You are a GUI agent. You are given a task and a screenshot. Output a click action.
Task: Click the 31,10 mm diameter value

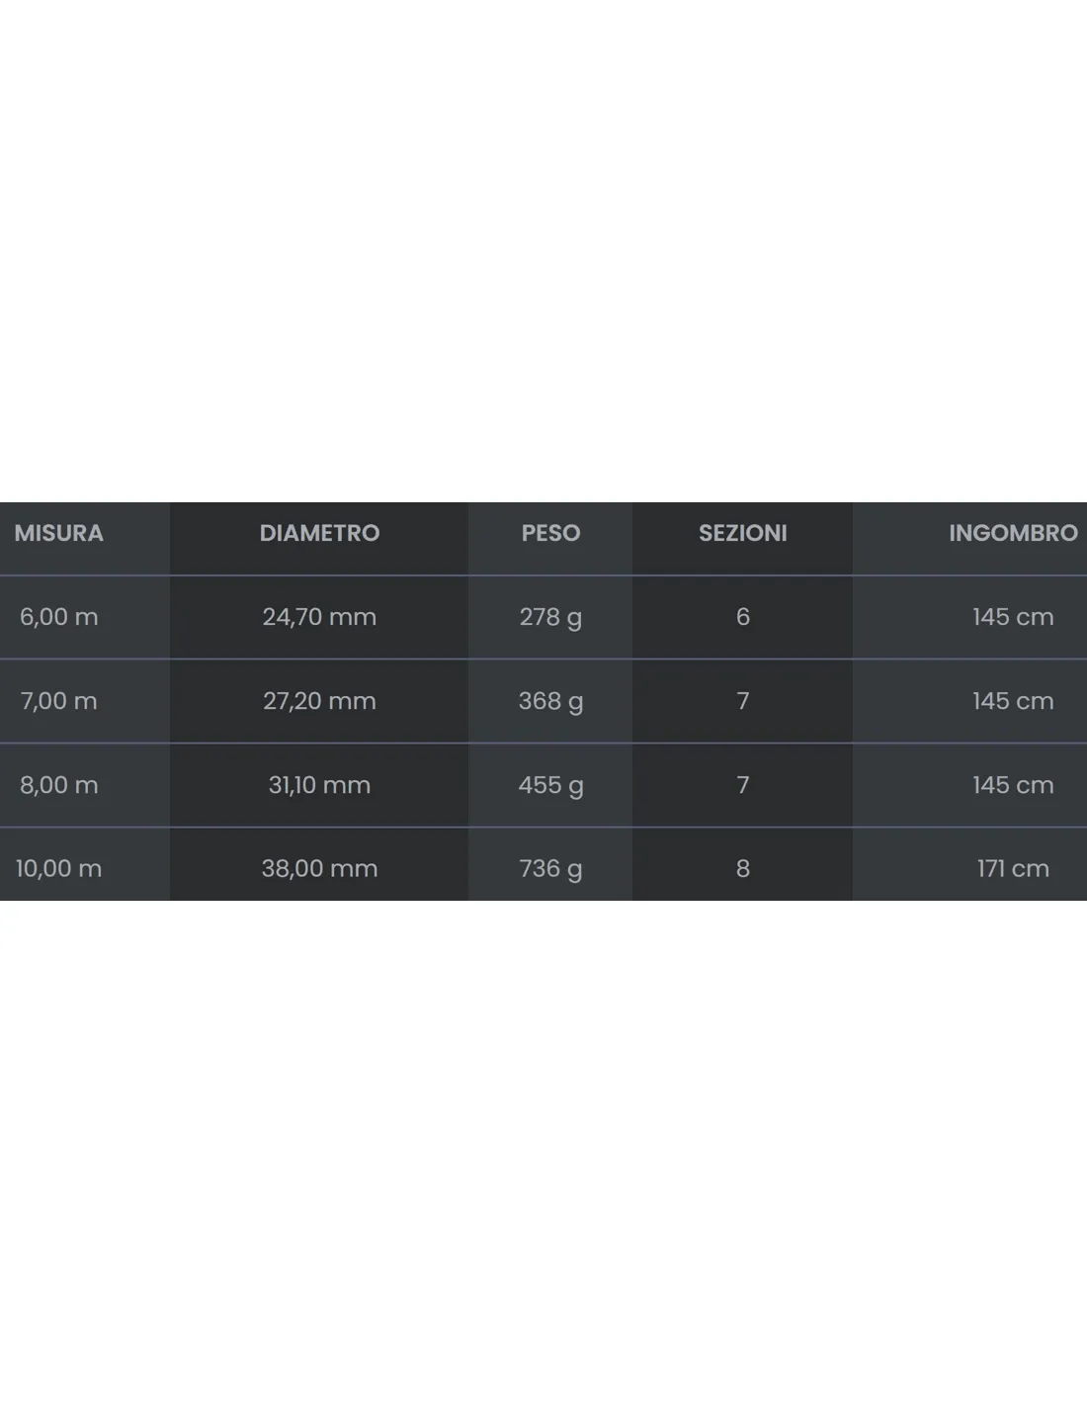pyautogui.click(x=319, y=785)
